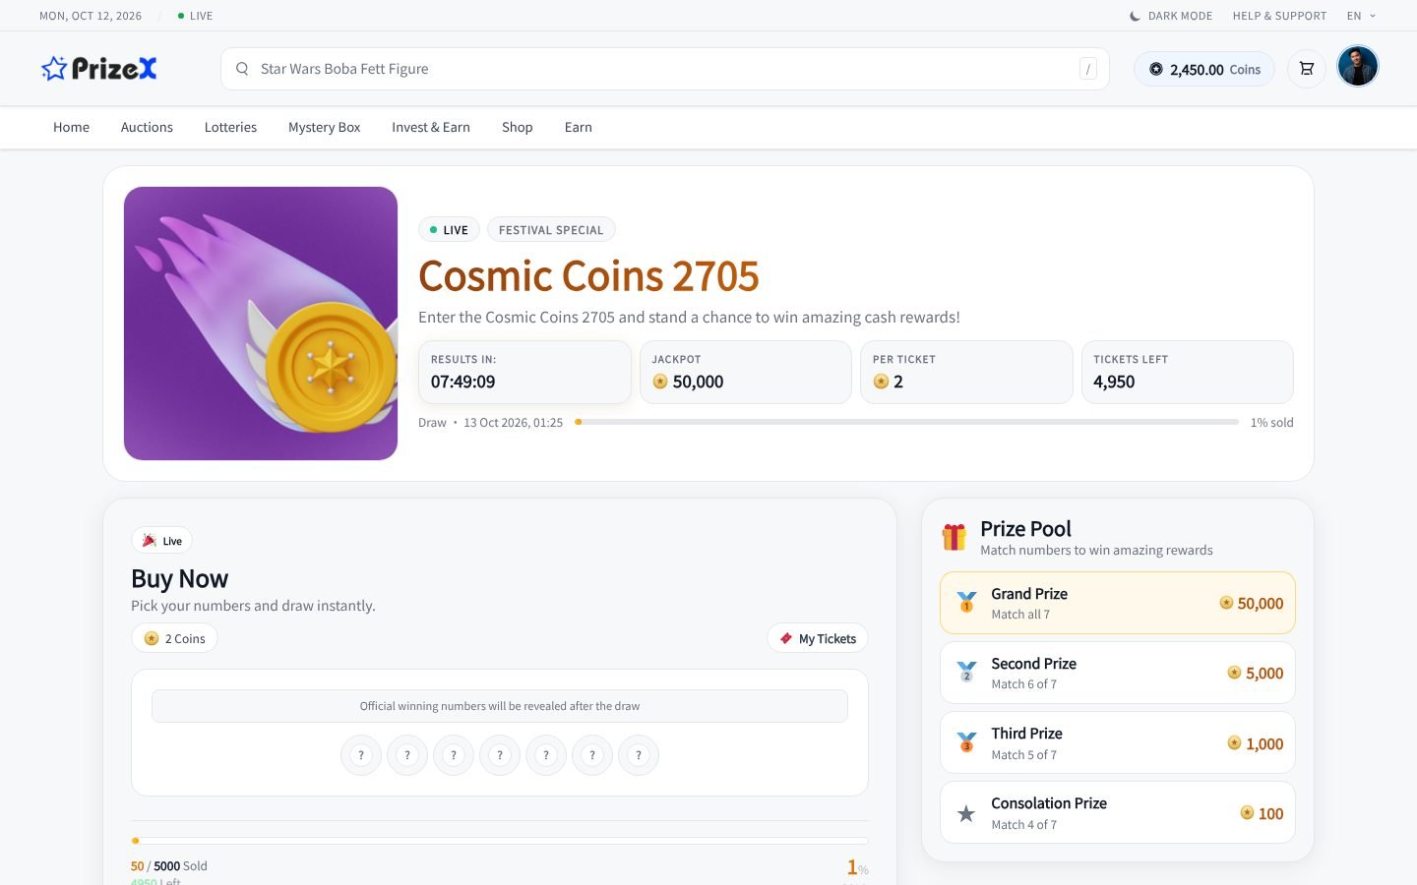Click the My Tickets button

[x=817, y=638]
